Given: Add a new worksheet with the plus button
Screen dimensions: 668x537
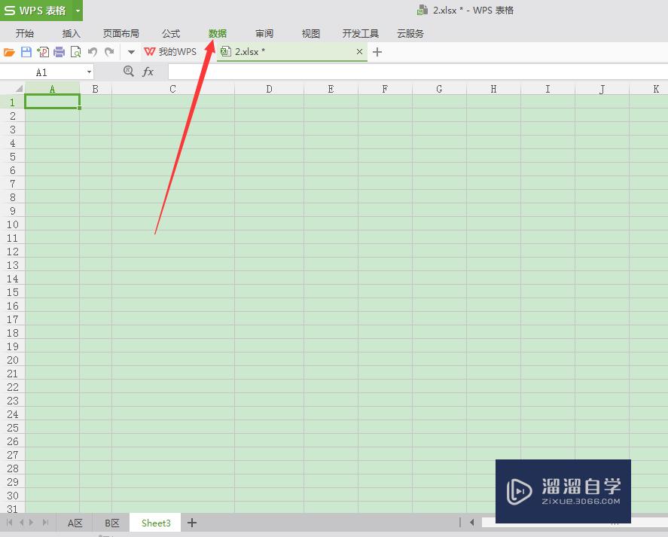Looking at the screenshot, I should 191,522.
